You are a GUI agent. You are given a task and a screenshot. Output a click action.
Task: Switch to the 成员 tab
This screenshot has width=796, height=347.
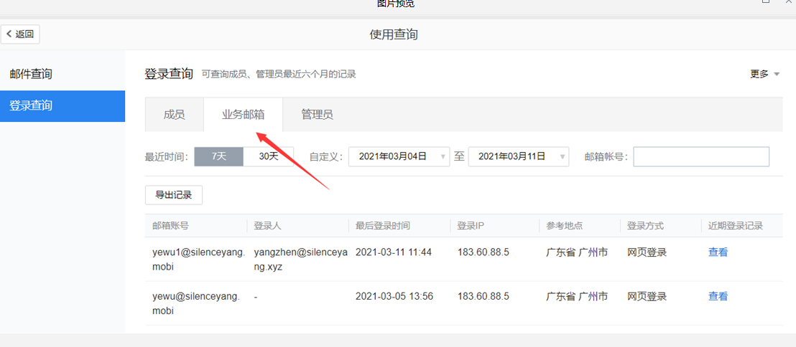[x=174, y=115]
